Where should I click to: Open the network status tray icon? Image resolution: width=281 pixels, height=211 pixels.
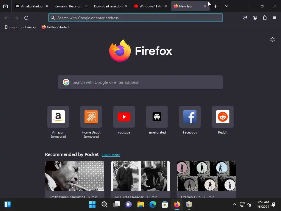242,204
